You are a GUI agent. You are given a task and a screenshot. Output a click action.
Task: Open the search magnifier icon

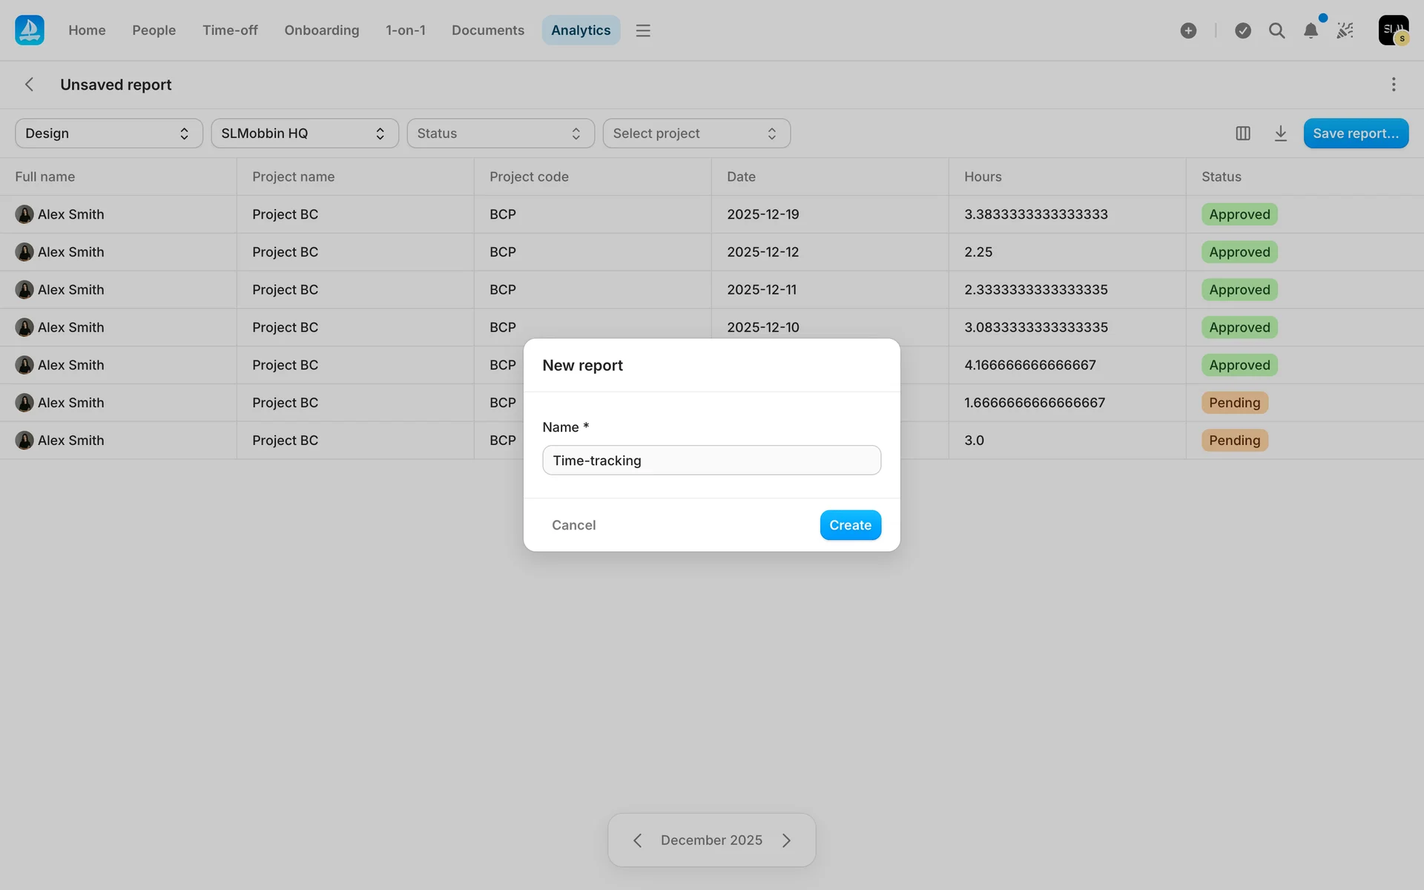[x=1276, y=30]
